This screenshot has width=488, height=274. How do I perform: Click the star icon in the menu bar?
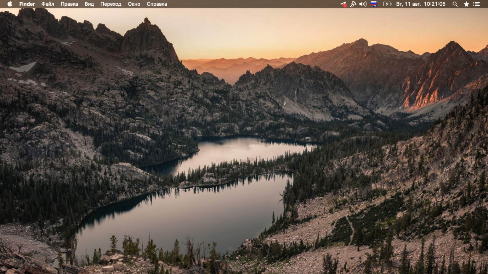466,4
